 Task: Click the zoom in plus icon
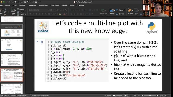coord(157,95)
